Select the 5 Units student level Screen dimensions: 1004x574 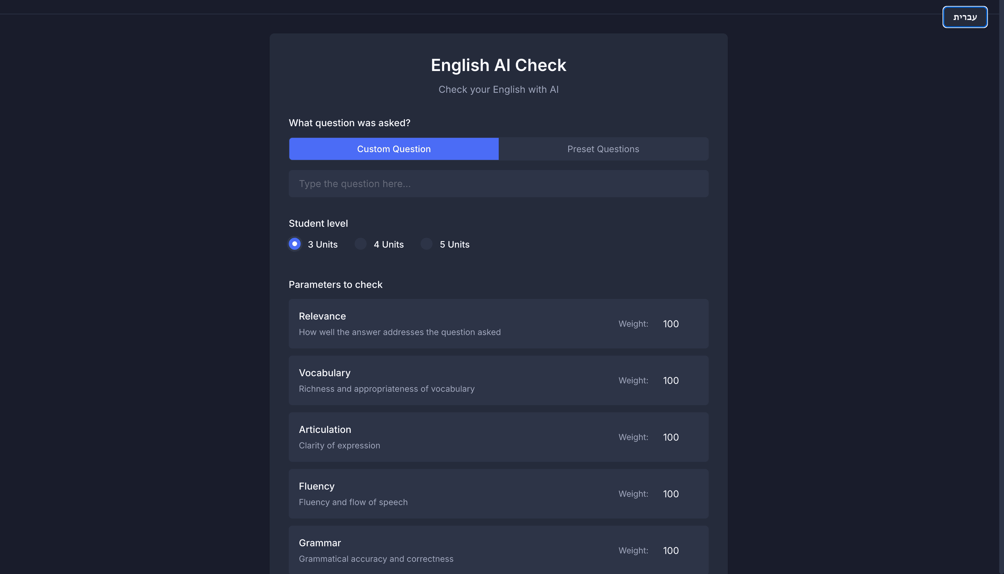(426, 244)
